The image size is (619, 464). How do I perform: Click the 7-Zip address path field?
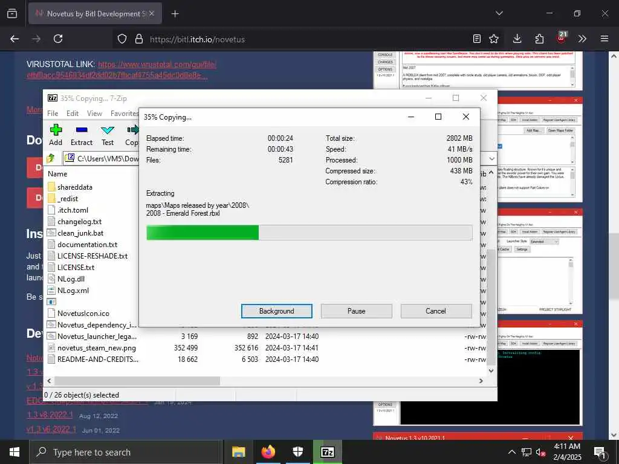point(102,159)
